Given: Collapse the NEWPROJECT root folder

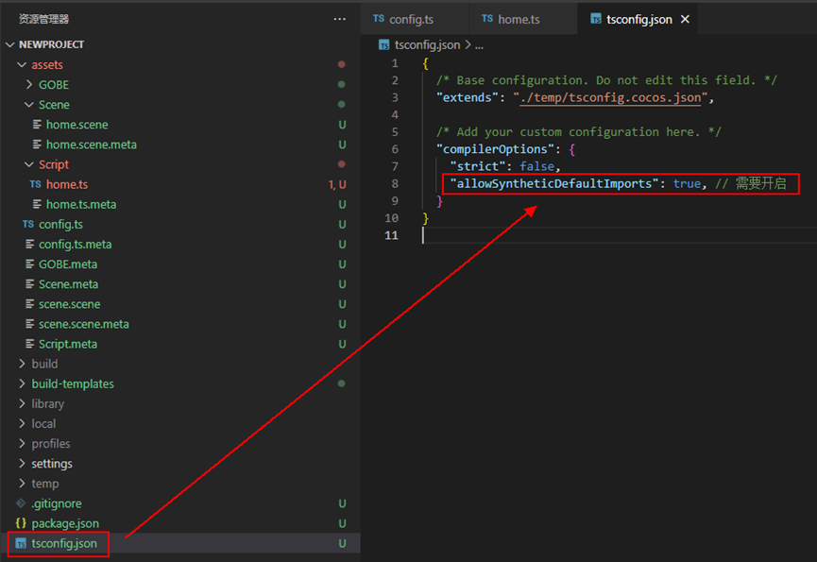Looking at the screenshot, I should pyautogui.click(x=10, y=44).
